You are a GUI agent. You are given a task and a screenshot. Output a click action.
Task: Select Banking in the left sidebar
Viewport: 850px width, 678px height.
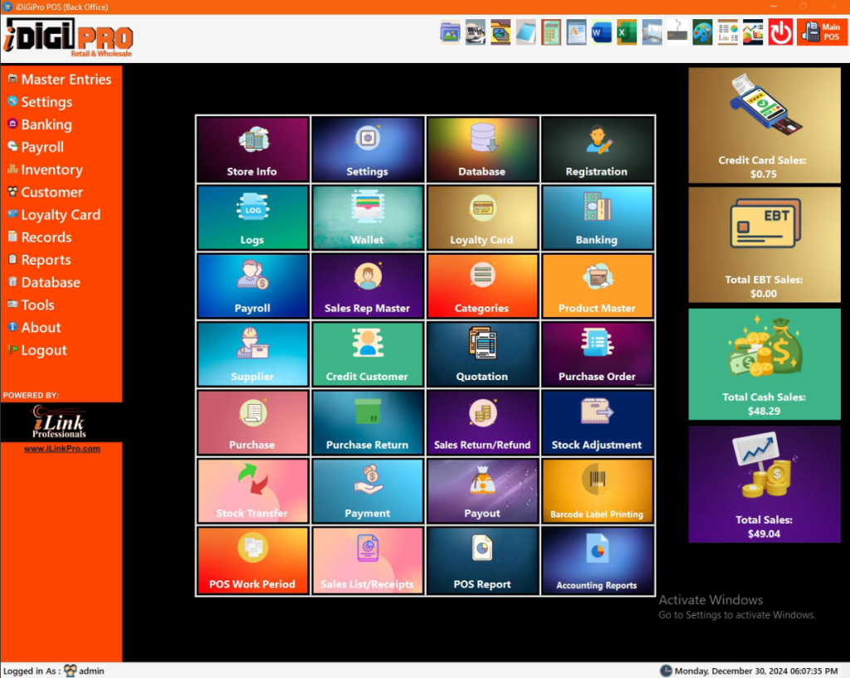(x=40, y=124)
